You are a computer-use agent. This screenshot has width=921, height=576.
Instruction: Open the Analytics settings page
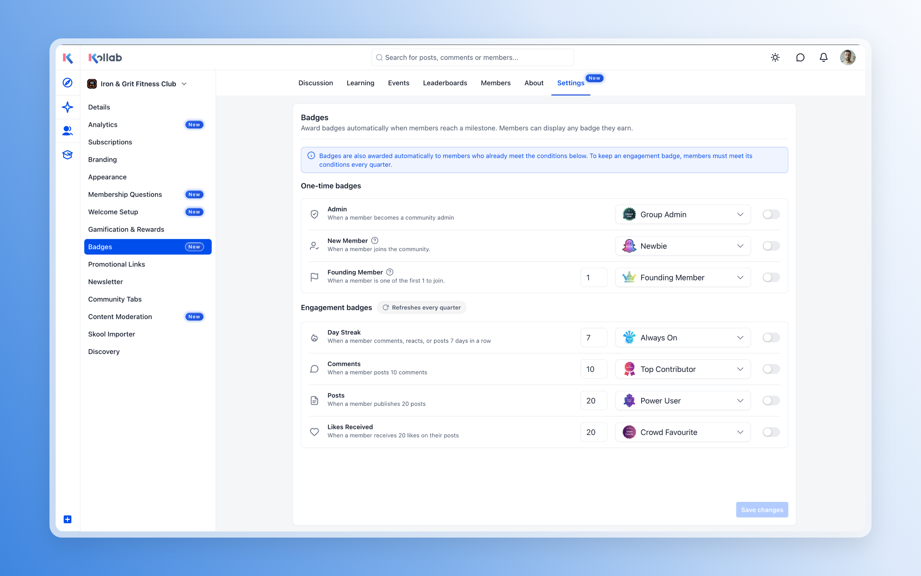[x=148, y=124]
